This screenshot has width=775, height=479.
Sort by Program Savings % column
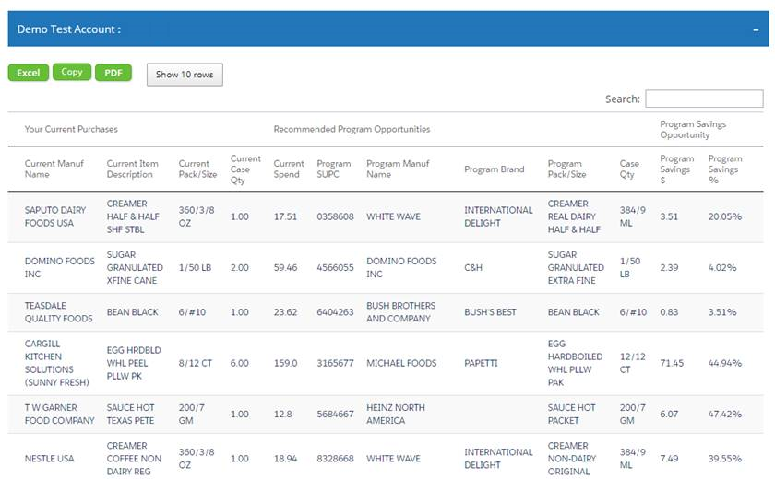point(725,169)
